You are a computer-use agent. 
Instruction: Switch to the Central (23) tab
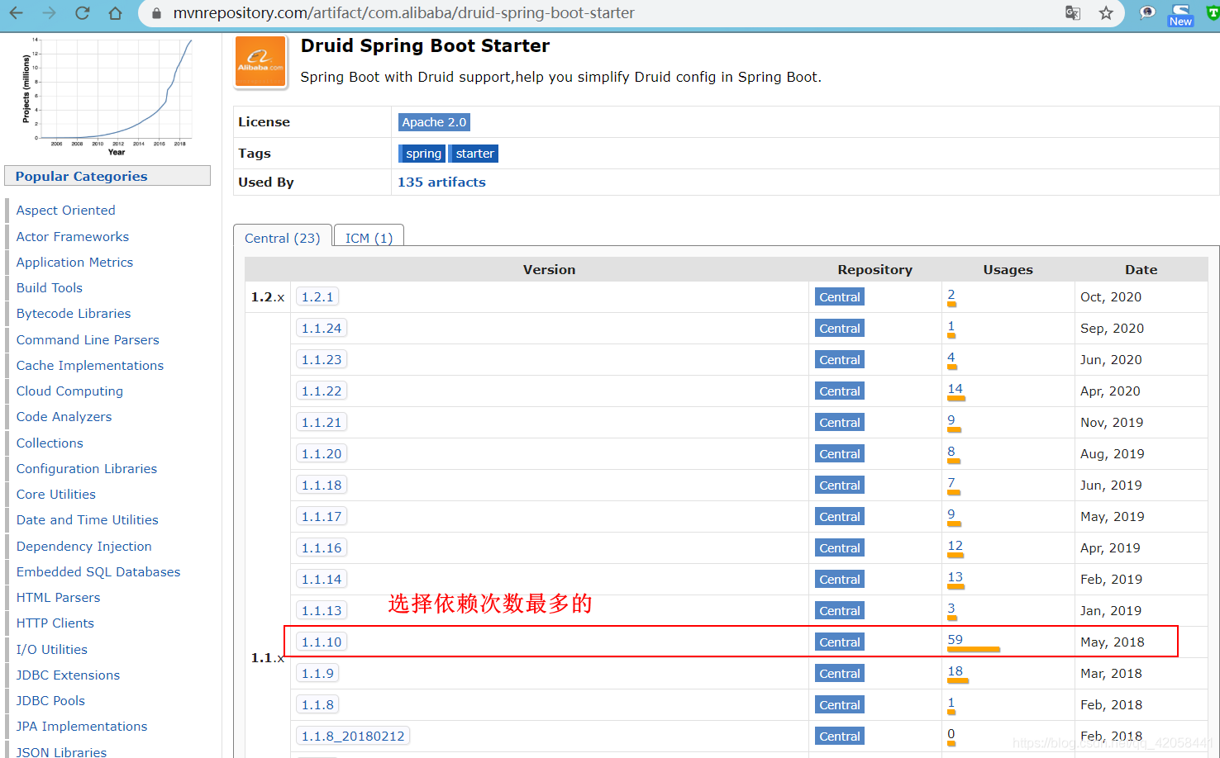click(x=283, y=238)
